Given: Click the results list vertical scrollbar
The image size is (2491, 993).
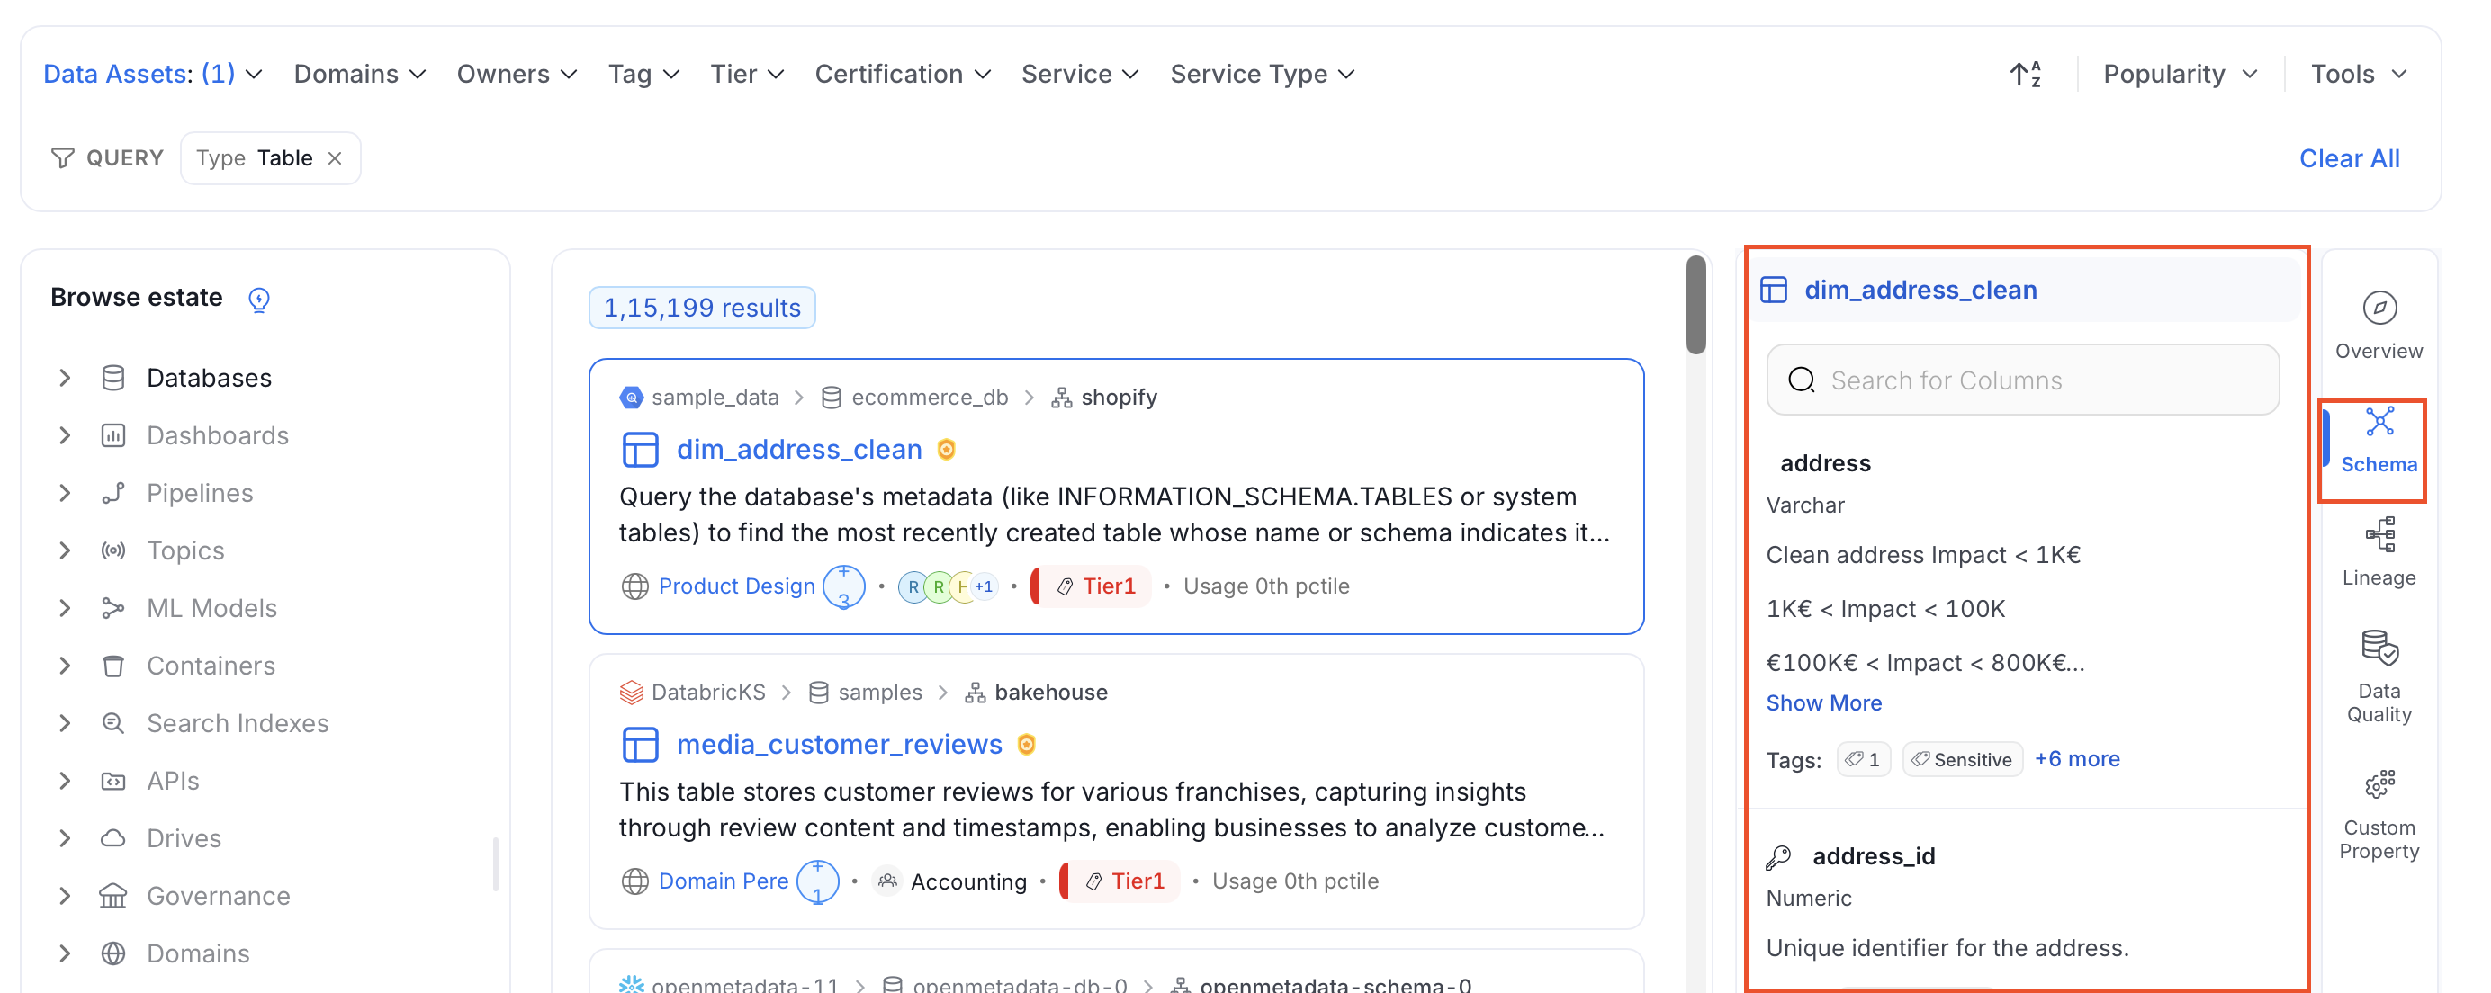Looking at the screenshot, I should (x=1695, y=305).
